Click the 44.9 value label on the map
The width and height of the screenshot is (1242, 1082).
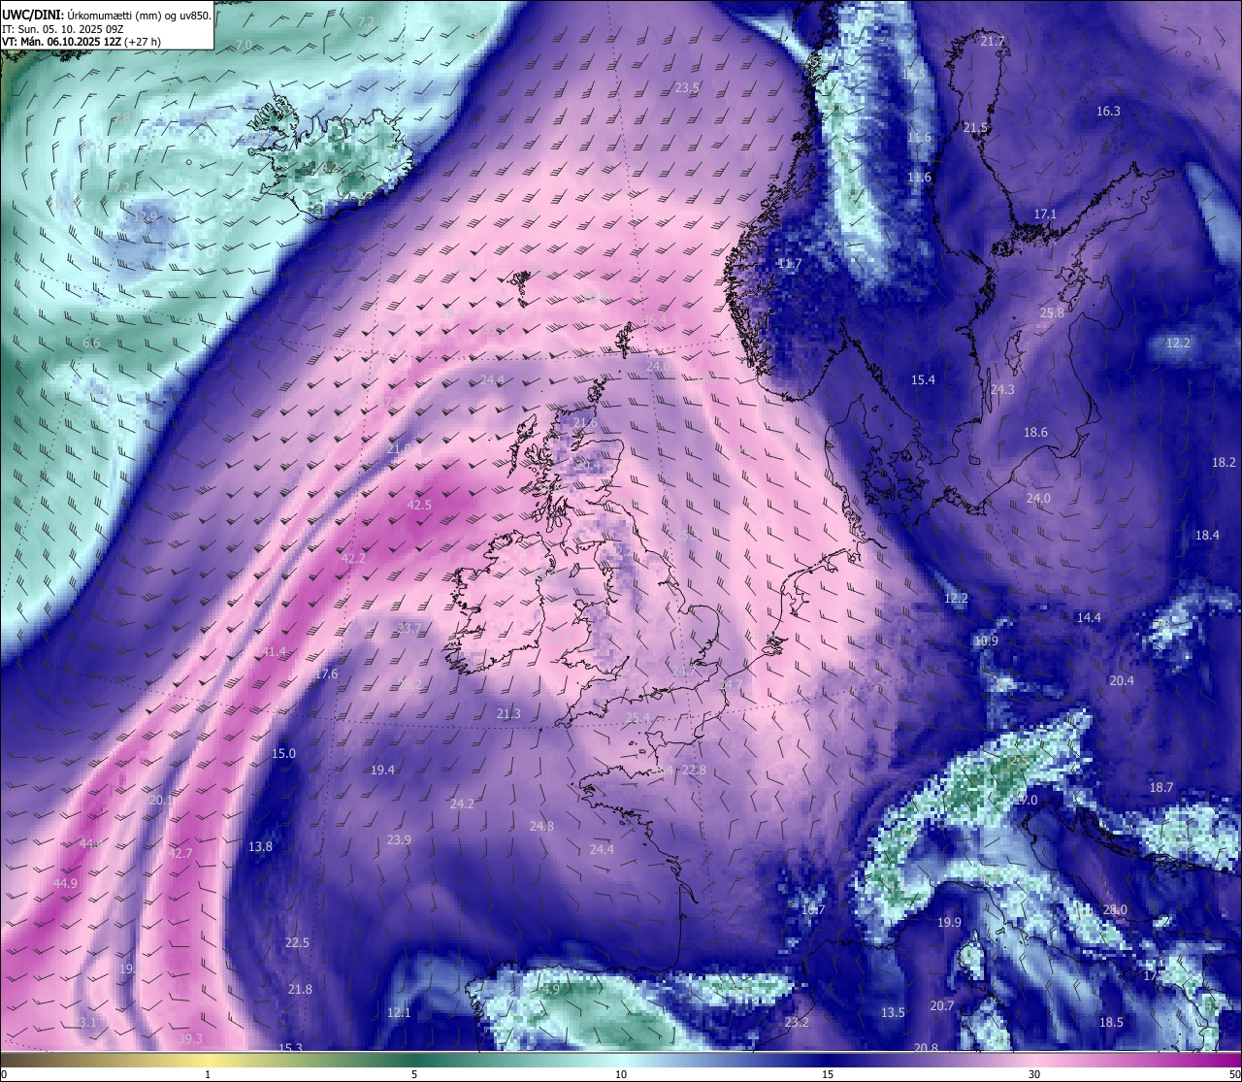pyautogui.click(x=65, y=883)
